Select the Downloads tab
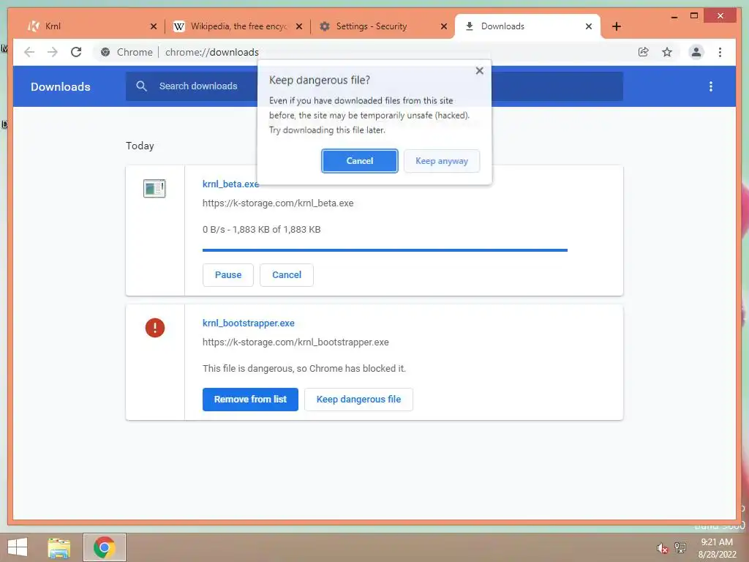The height and width of the screenshot is (562, 749). pos(527,26)
